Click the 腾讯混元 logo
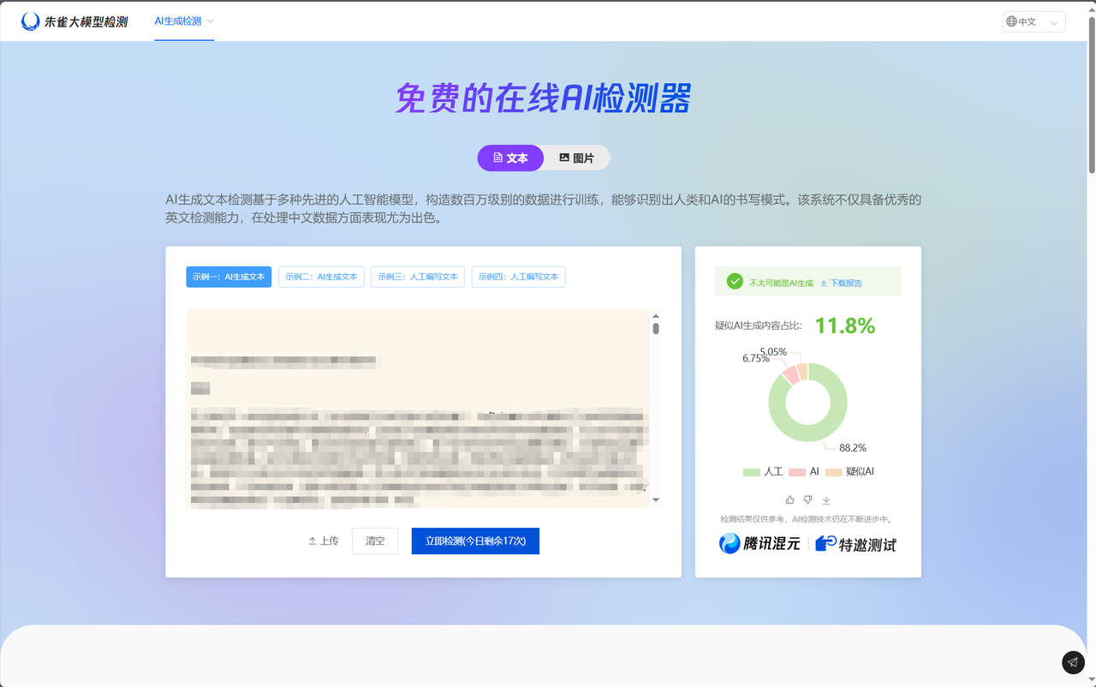Viewport: 1096px width, 687px height. point(759,543)
